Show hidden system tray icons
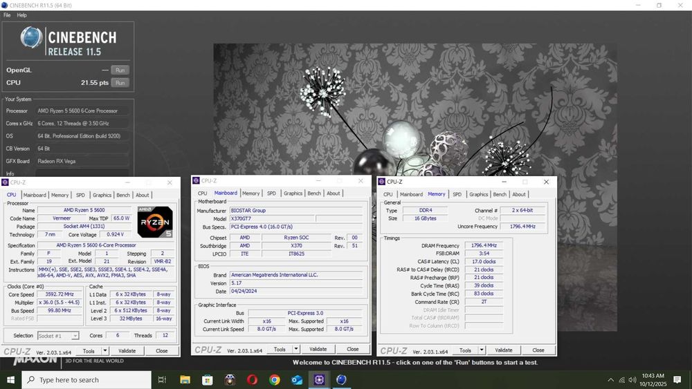This screenshot has height=389, width=692. 611,380
